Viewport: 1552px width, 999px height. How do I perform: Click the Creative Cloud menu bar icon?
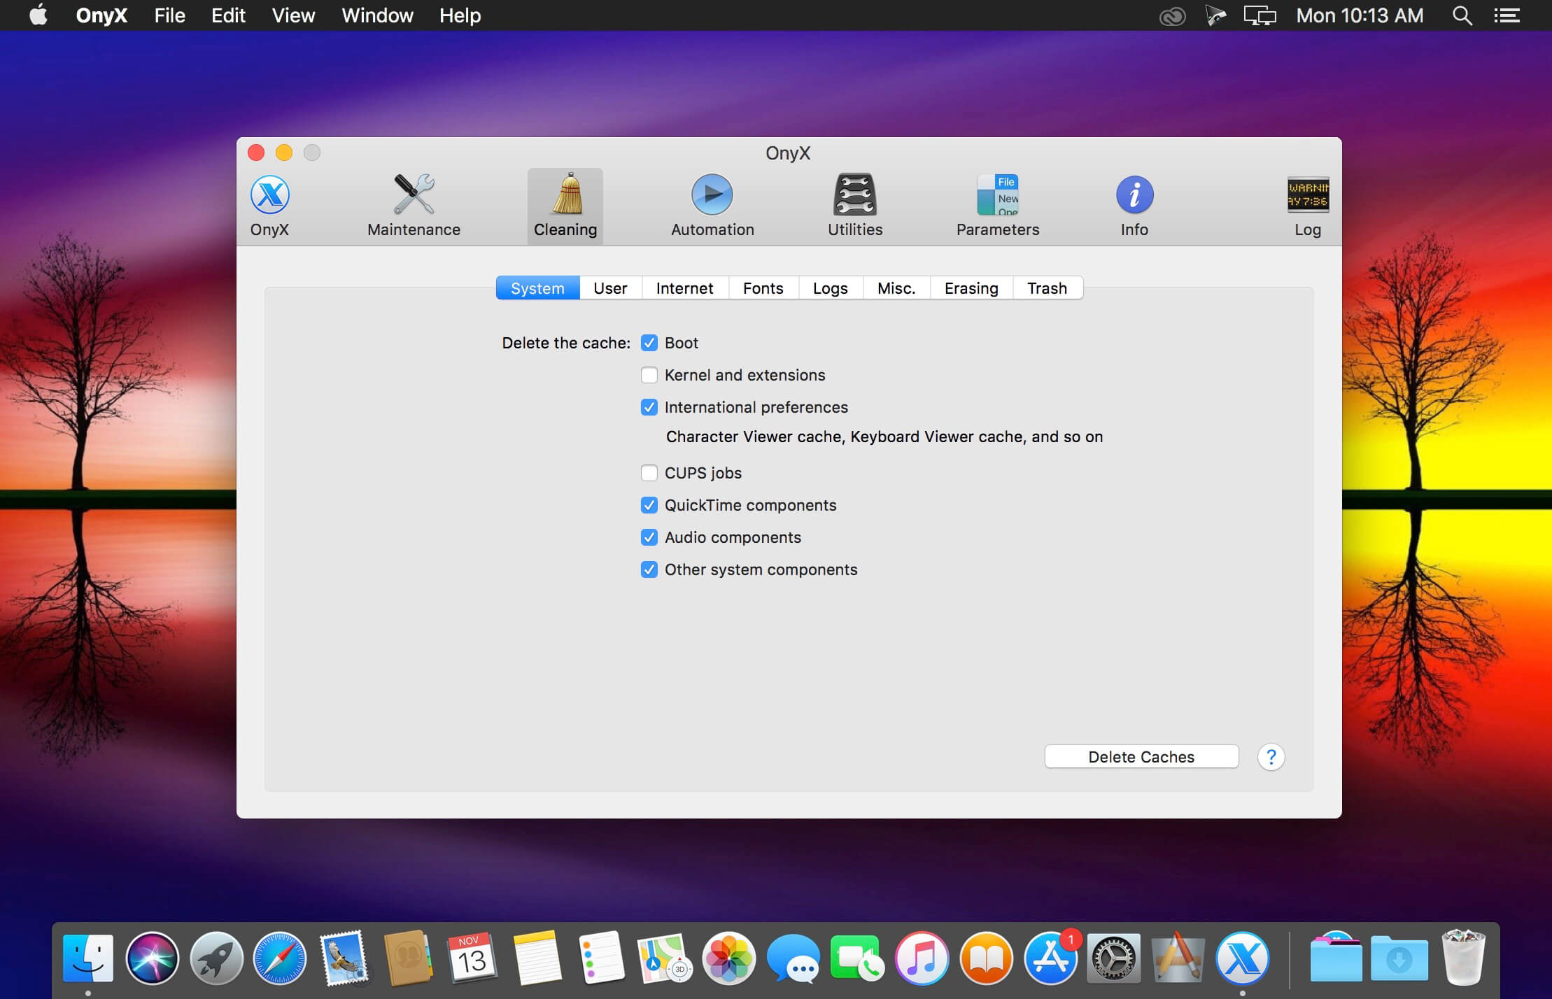[x=1172, y=15]
